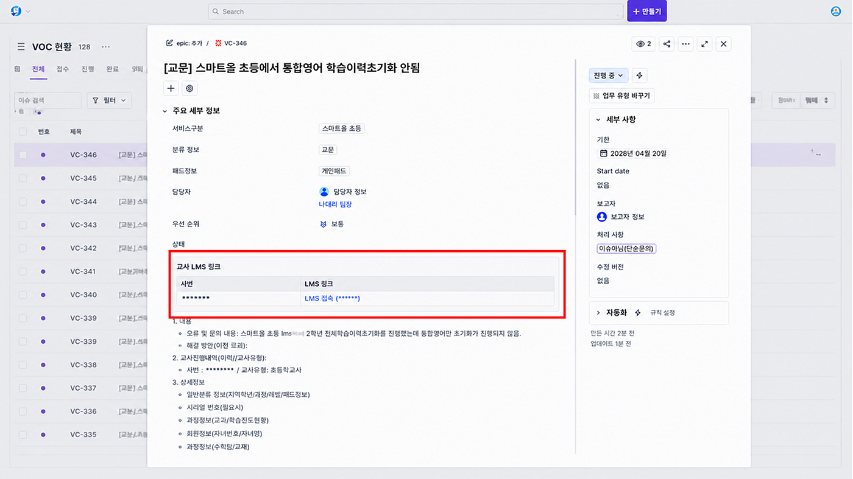
Task: Open the 필터 dropdown
Action: coord(110,100)
